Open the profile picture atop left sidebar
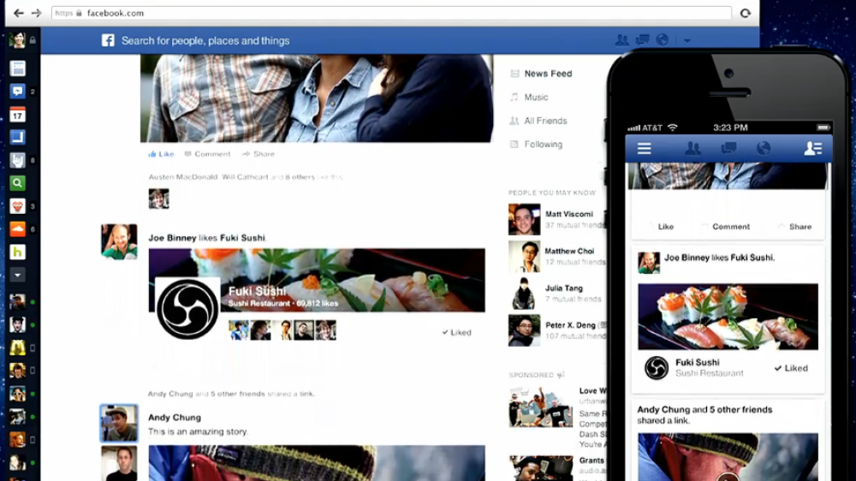This screenshot has height=481, width=856. coord(17,40)
